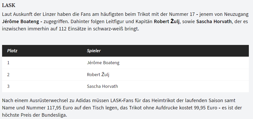253x119 pixels.
Task: Click bold Sascha Horvath in the intro paragraph
Action: (x=214, y=21)
